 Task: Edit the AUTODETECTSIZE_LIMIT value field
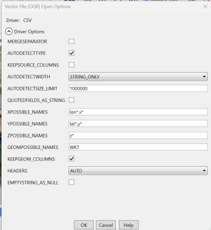pos(138,88)
